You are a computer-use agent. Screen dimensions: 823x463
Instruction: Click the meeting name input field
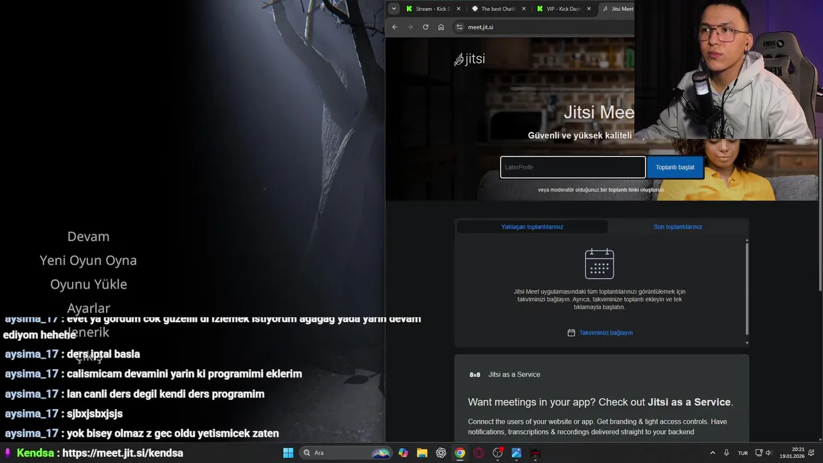click(573, 167)
